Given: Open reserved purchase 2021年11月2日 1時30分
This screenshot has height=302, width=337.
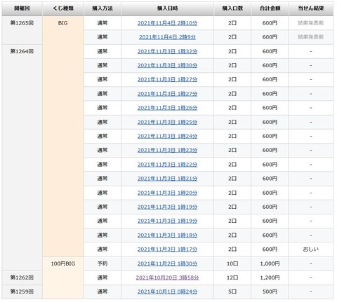Looking at the screenshot, I should 167,263.
